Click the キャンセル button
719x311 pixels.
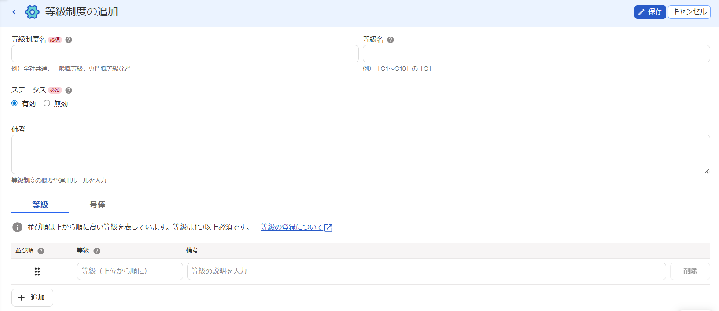689,12
